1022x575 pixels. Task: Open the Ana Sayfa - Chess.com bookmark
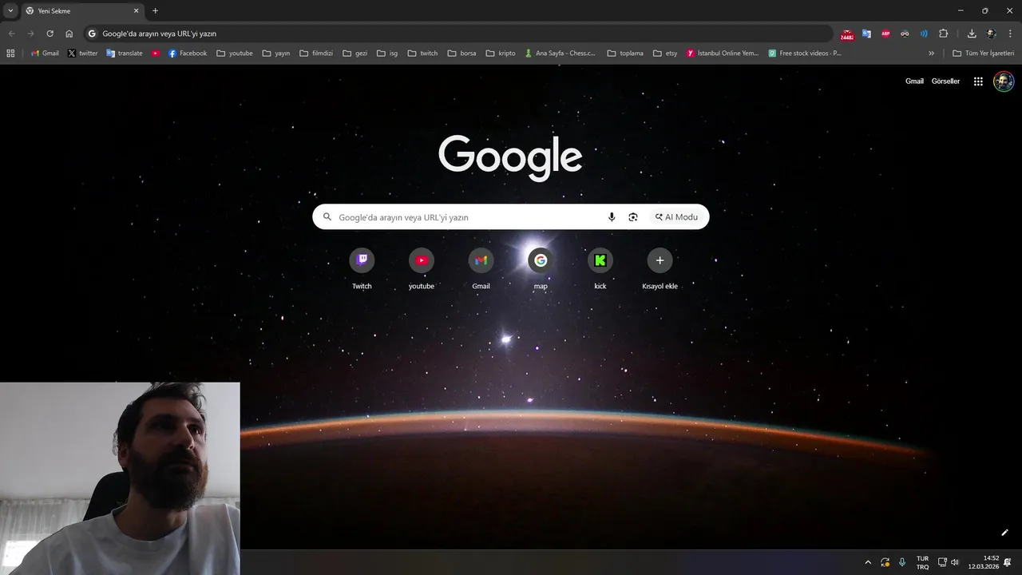point(560,54)
